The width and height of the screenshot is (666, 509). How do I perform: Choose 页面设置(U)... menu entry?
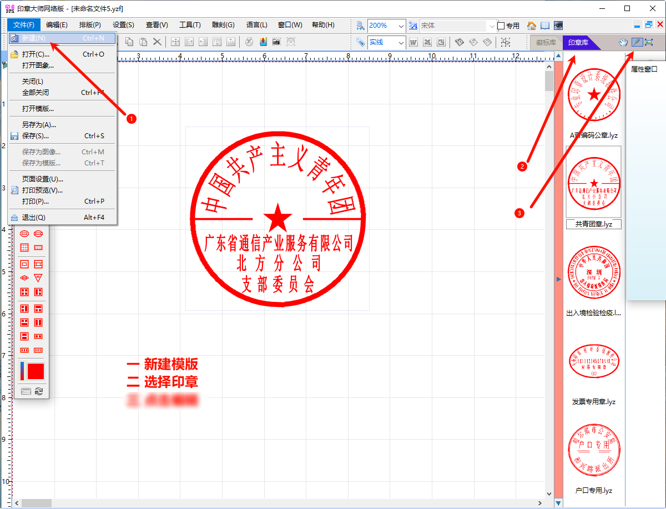(62, 179)
